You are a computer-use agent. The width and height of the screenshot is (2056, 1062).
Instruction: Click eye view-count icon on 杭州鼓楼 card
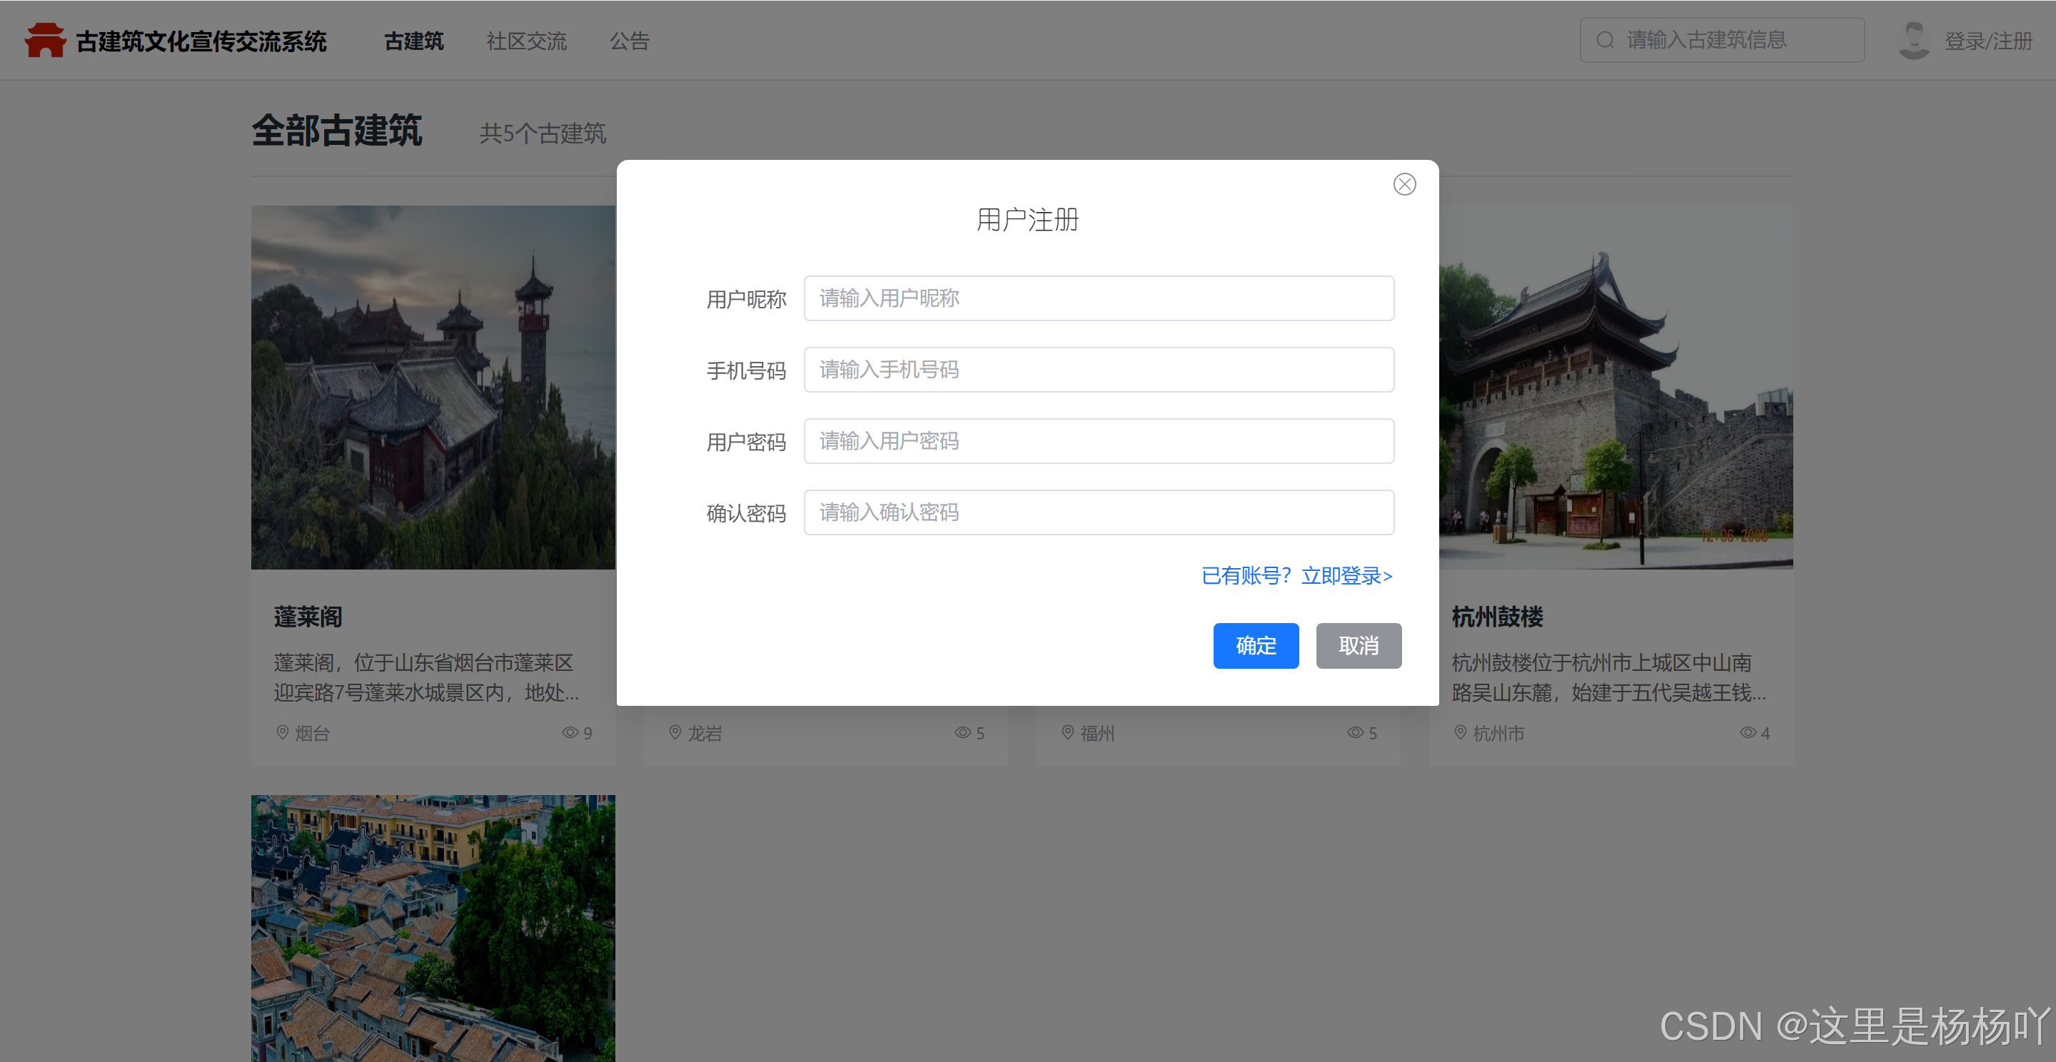pos(1747,732)
